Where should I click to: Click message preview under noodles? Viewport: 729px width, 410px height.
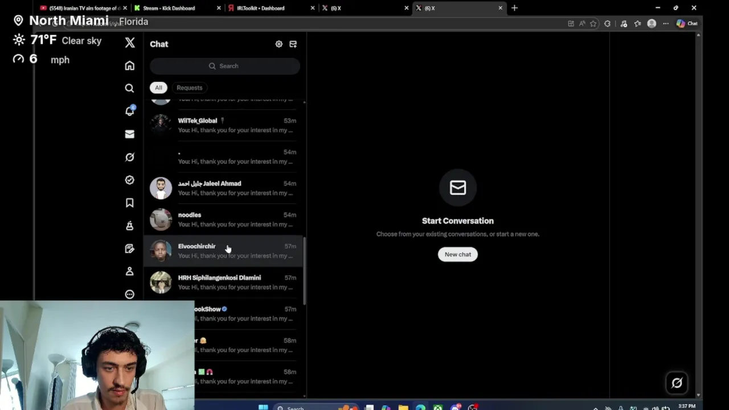235,224
